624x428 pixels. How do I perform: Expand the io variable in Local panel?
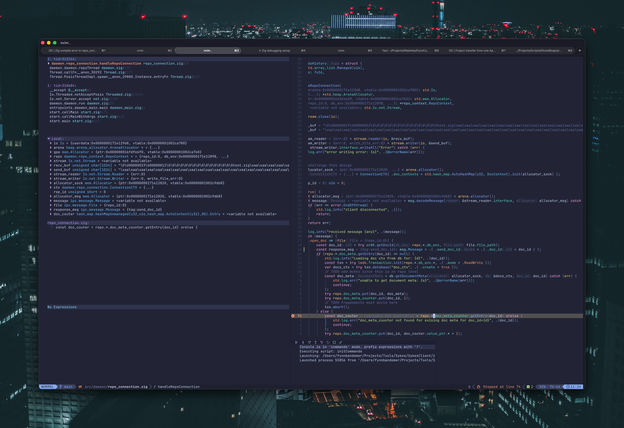[51, 143]
